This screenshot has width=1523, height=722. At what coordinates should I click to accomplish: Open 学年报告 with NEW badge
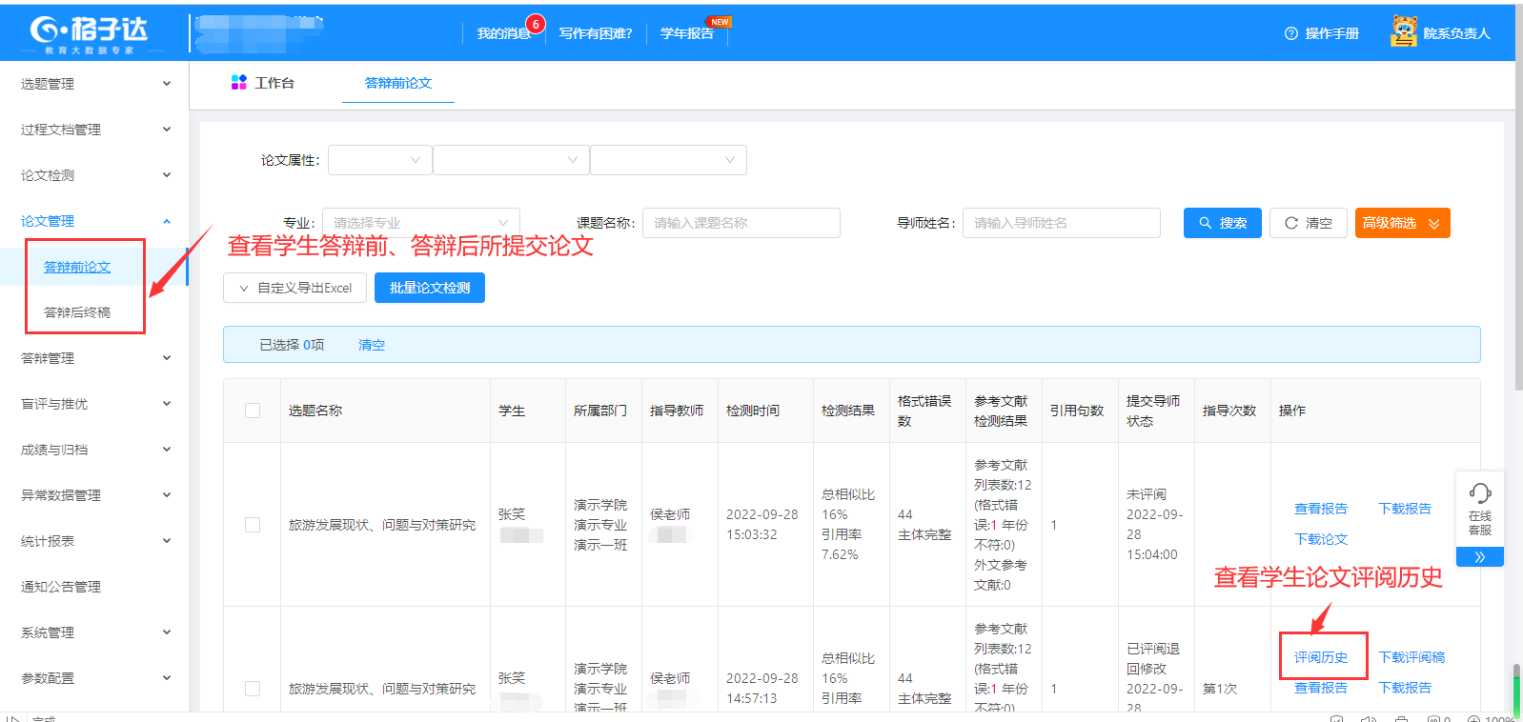[687, 33]
